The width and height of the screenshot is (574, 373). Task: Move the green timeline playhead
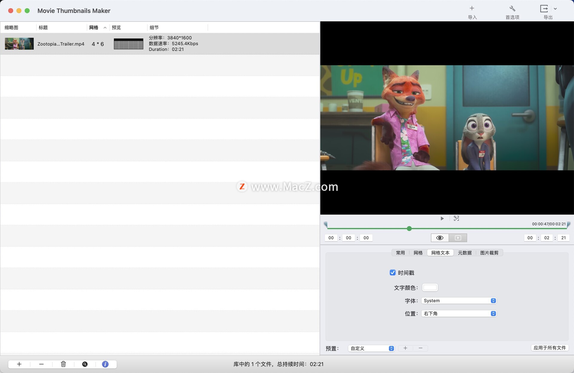pyautogui.click(x=409, y=229)
